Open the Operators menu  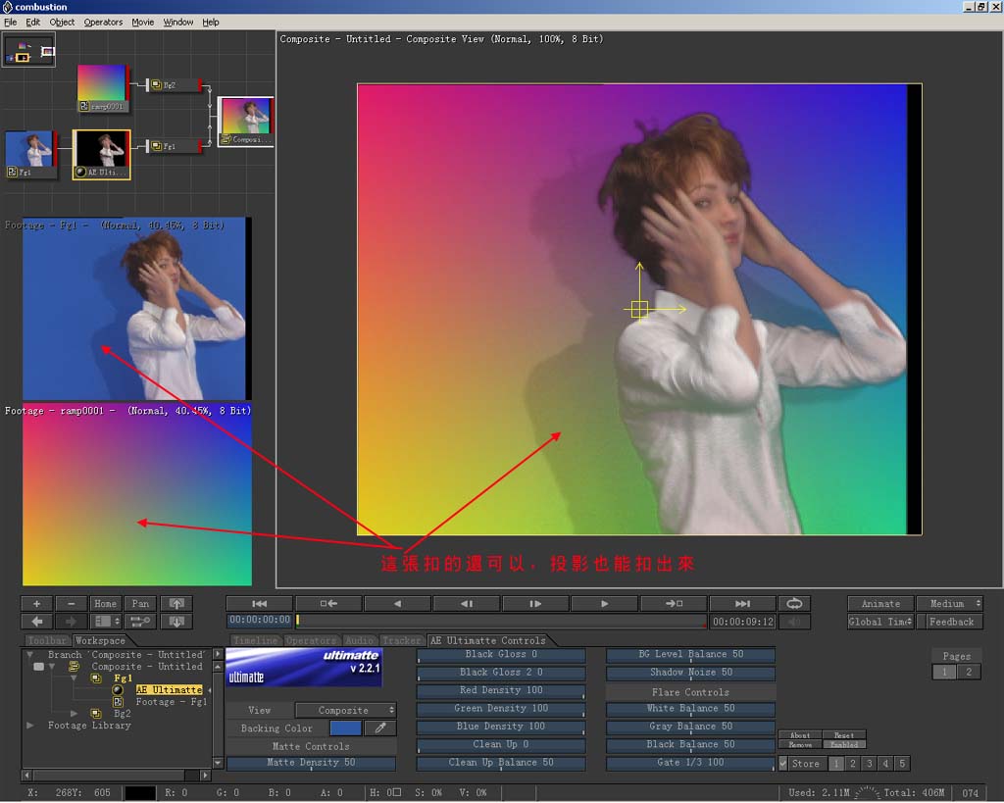103,22
